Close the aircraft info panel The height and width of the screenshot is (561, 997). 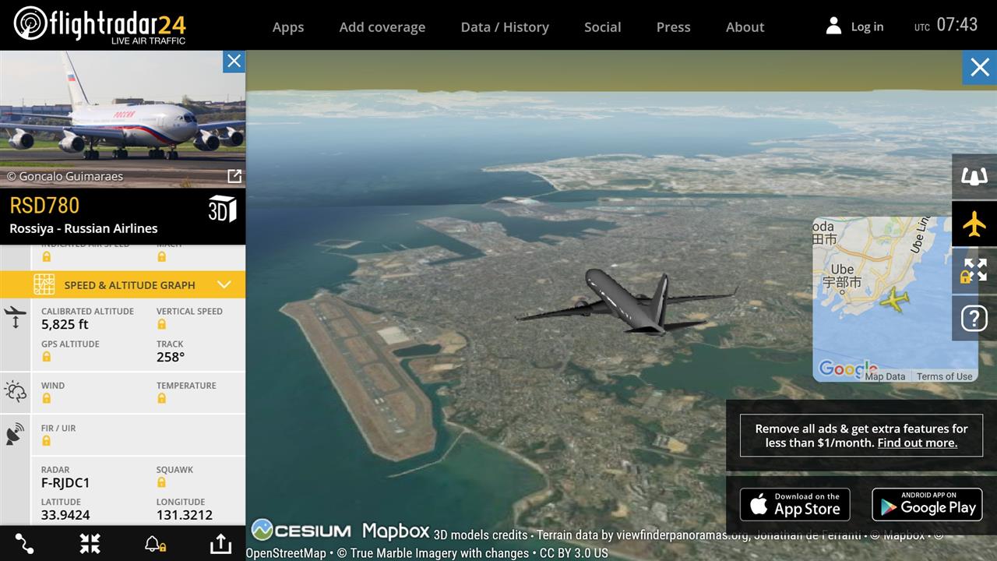(x=234, y=62)
